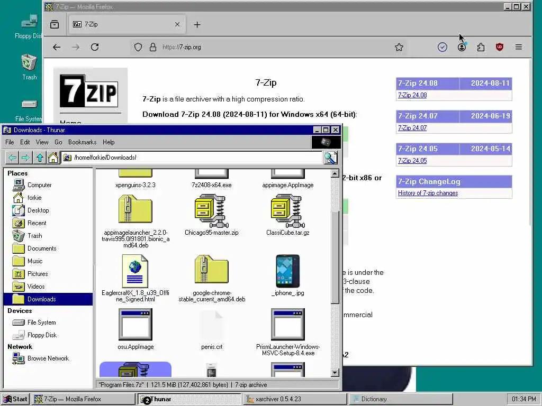Switch to Dictionary taskbar item
The image size is (542, 406).
click(x=400, y=399)
